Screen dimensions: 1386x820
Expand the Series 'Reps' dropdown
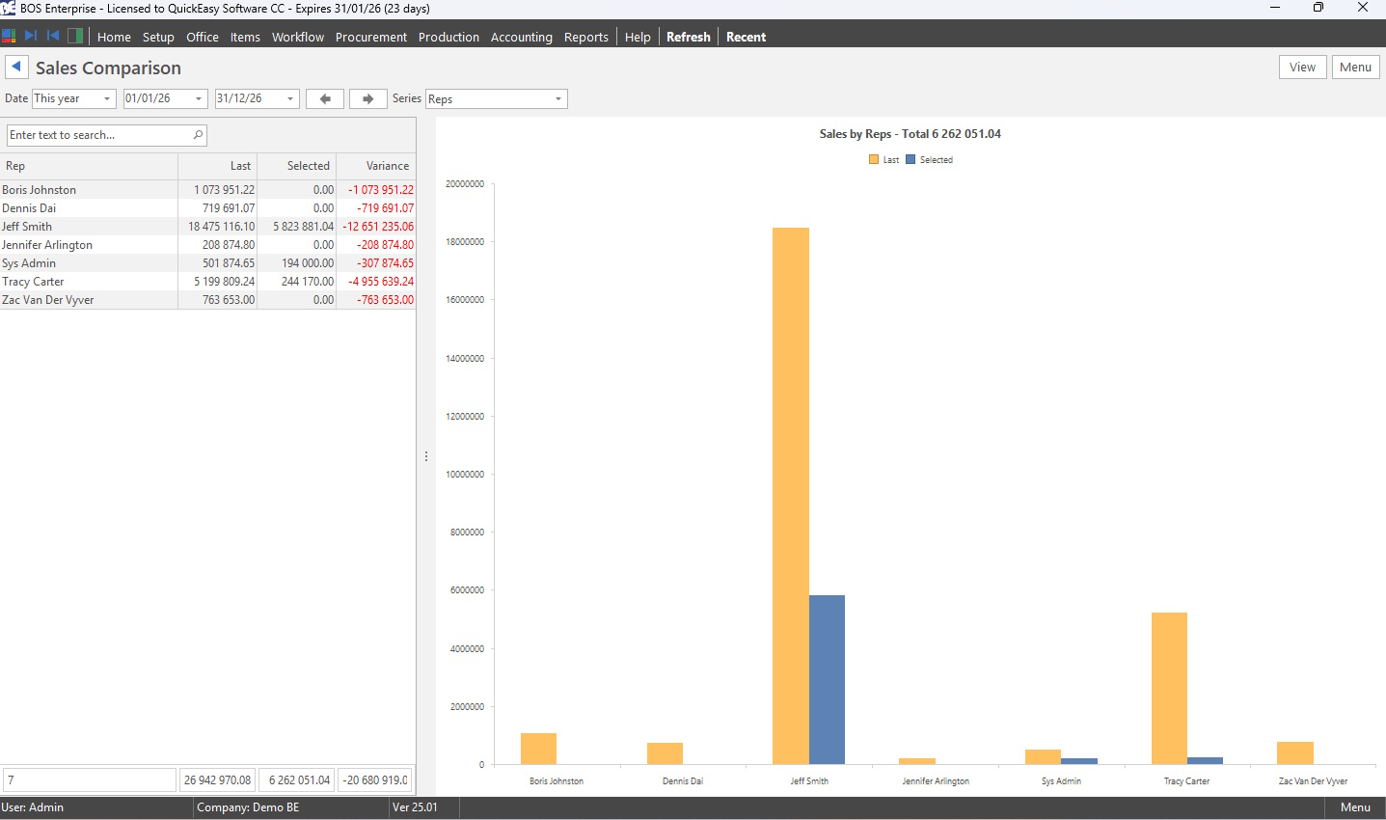(557, 98)
